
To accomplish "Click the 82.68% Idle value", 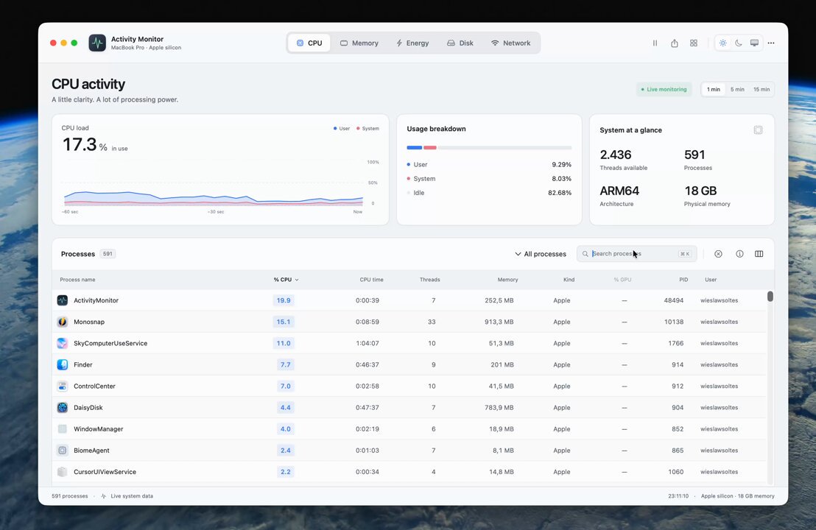I will tap(560, 192).
